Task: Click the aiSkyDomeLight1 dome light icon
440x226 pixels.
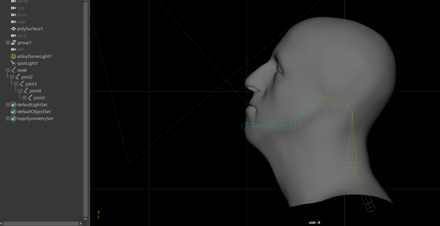Action: [13, 56]
